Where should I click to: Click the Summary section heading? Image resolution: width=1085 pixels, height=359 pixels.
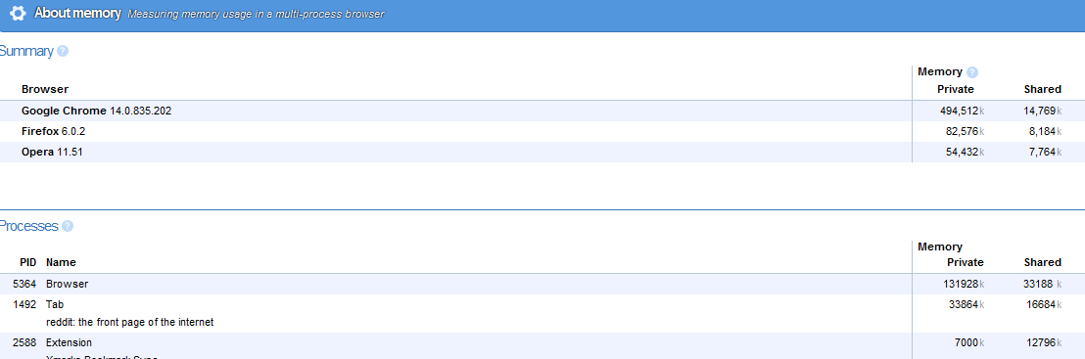26,51
